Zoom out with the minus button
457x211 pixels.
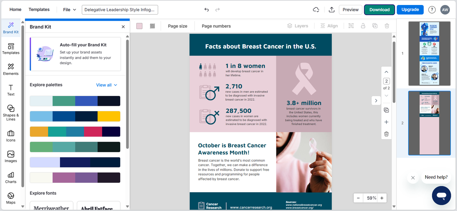(x=358, y=198)
